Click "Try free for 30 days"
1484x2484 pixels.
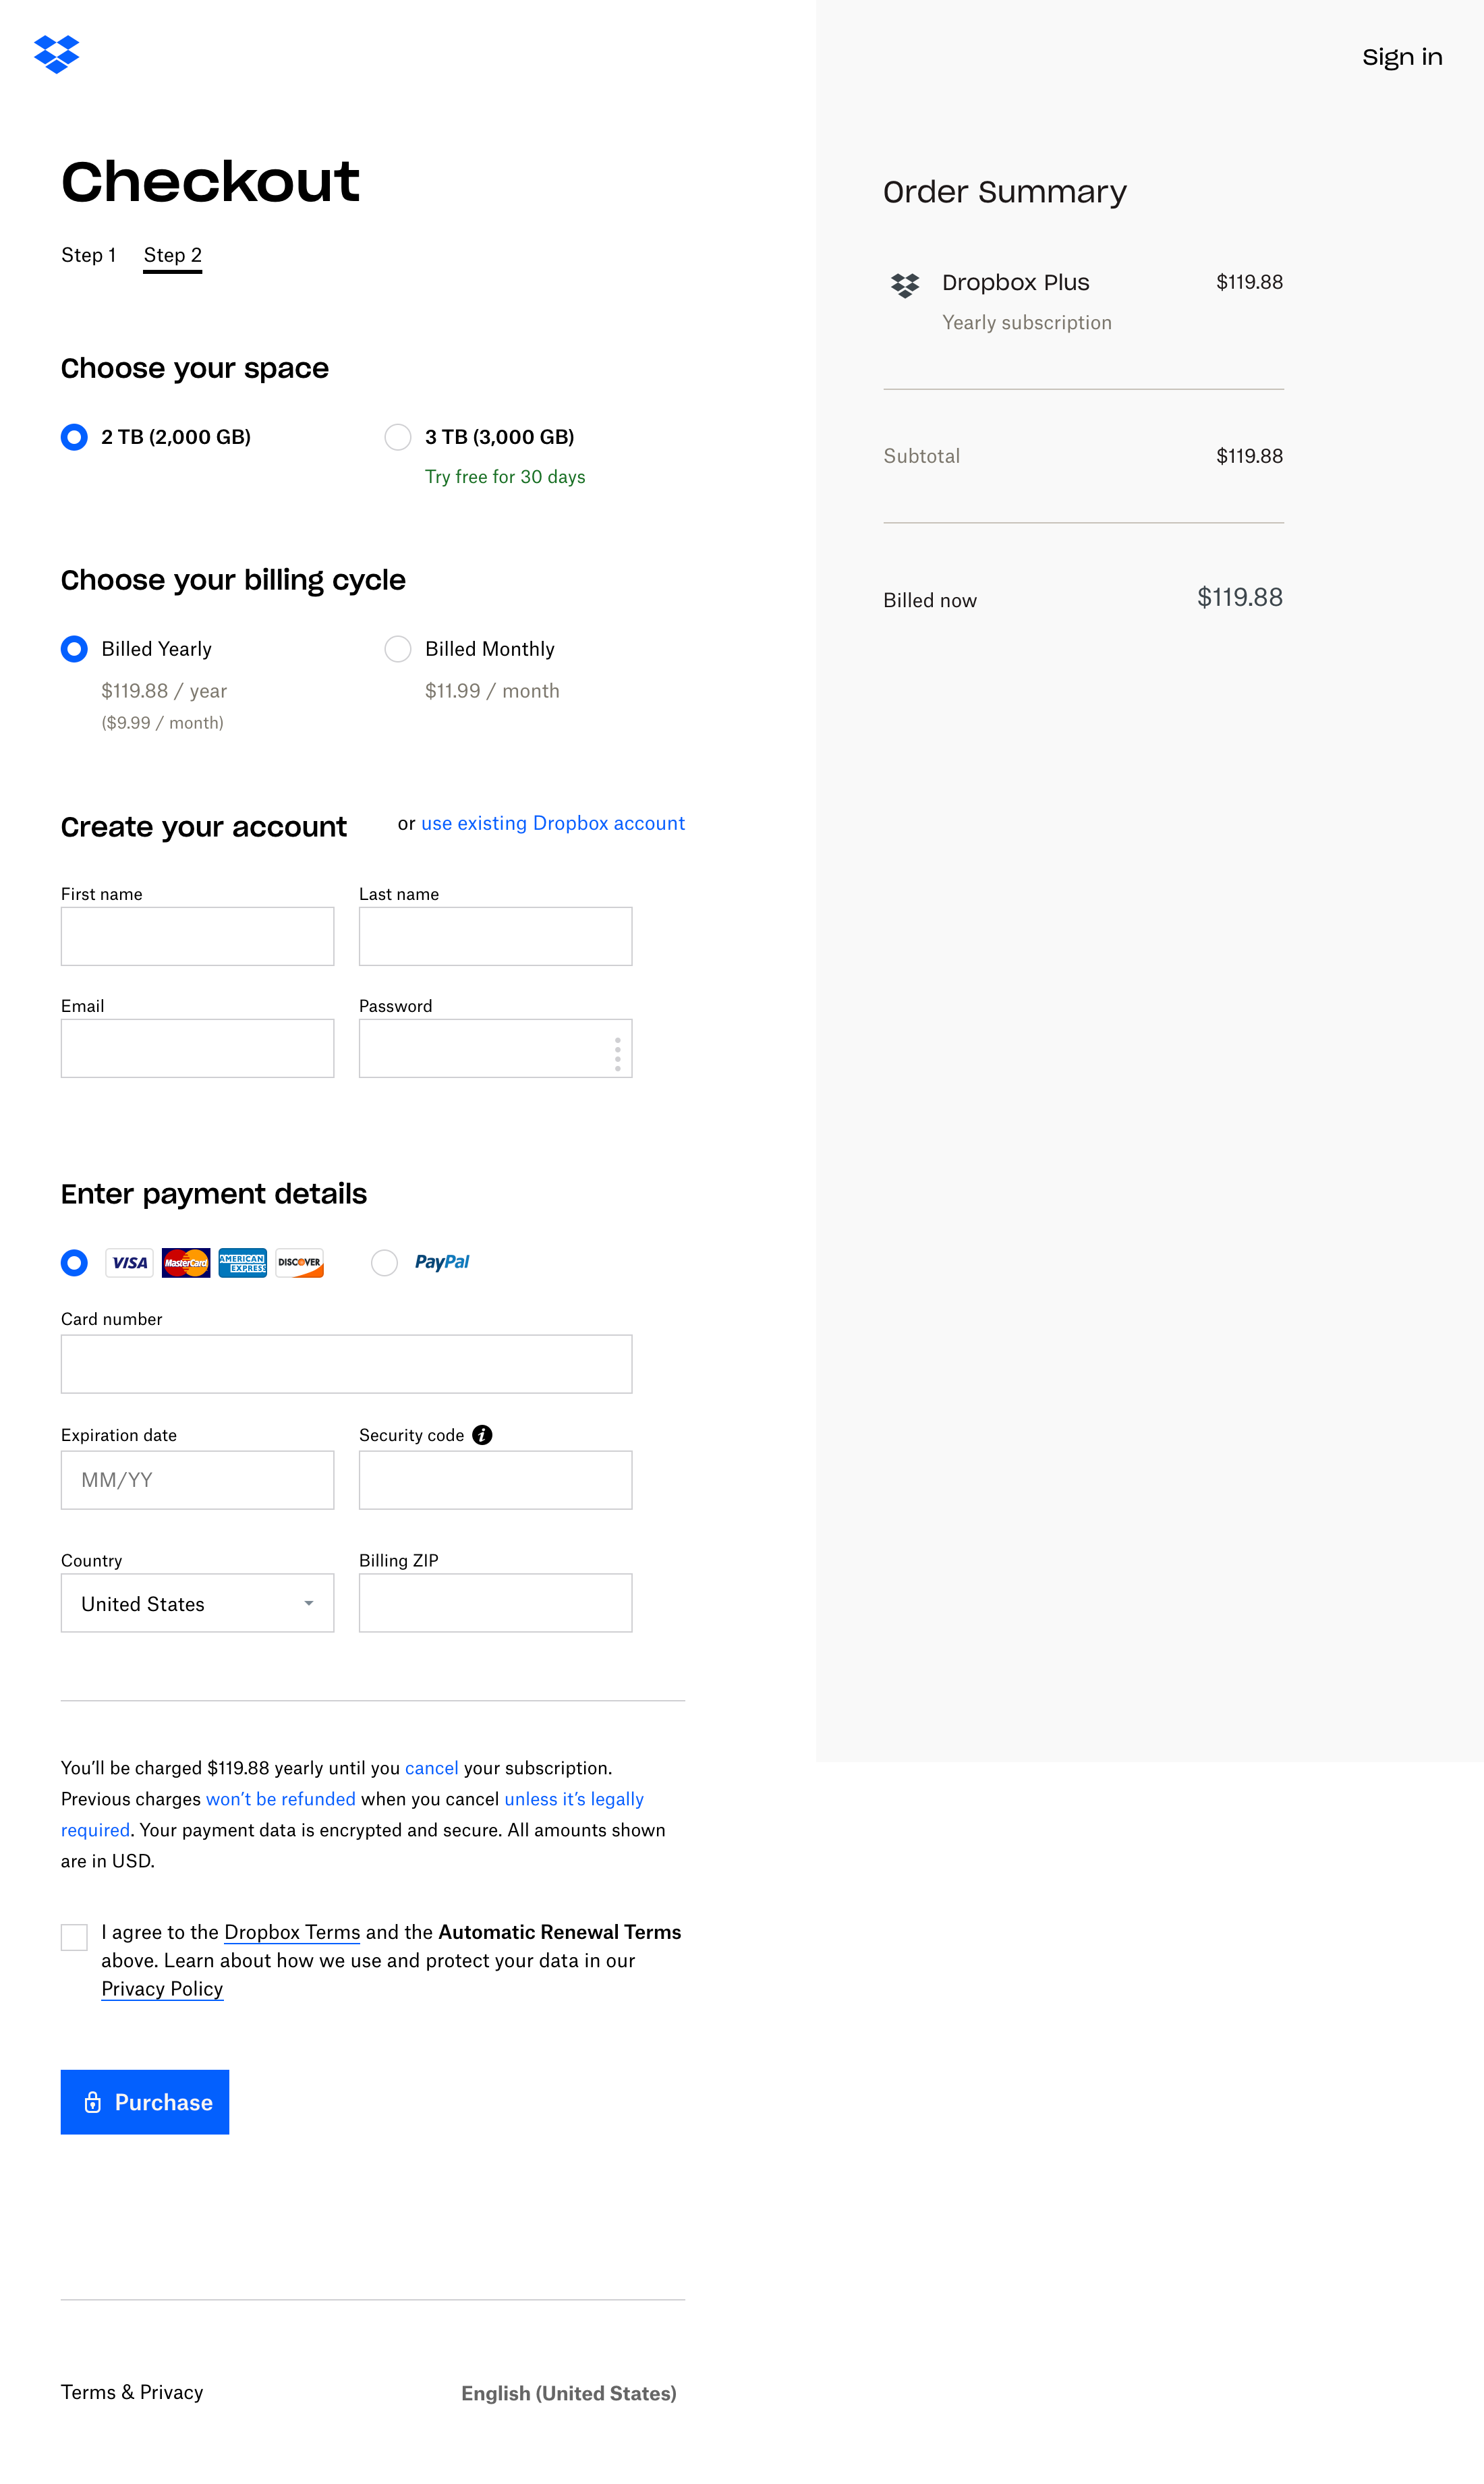tap(504, 477)
